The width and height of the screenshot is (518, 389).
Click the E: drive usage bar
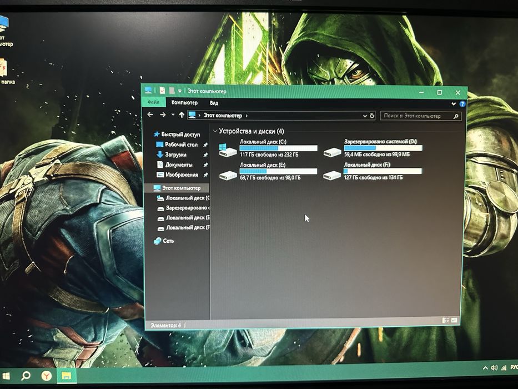[x=278, y=171]
